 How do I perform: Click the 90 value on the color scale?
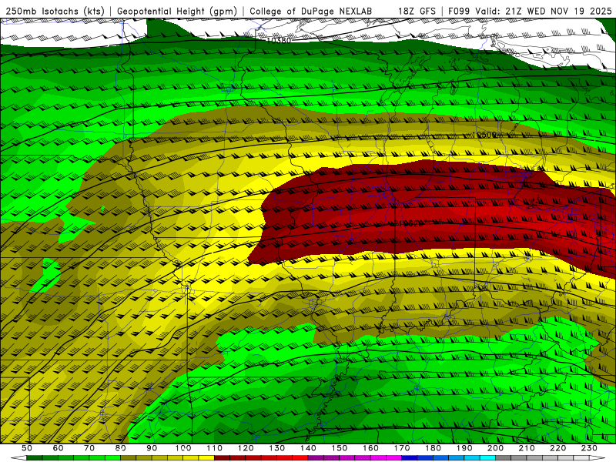click(152, 448)
